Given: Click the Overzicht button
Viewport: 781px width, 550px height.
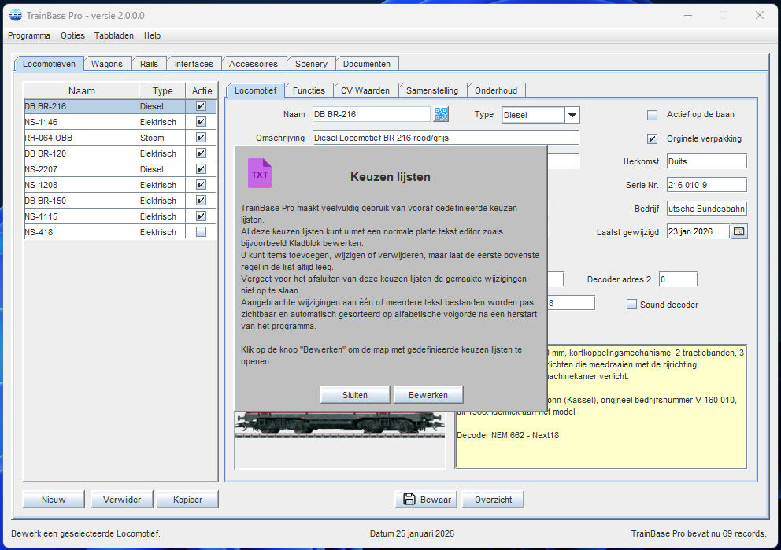Looking at the screenshot, I should pos(493,500).
